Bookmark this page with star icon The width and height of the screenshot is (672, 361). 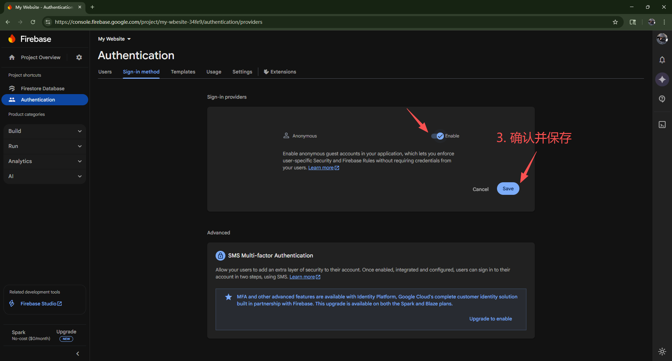(x=615, y=22)
